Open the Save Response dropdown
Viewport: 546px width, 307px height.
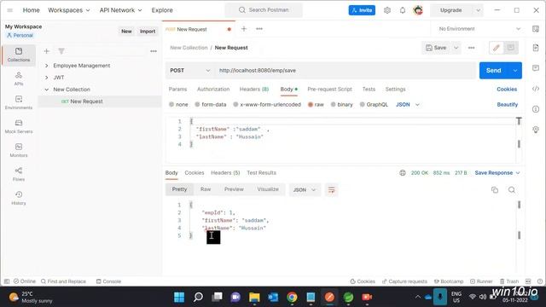497,172
